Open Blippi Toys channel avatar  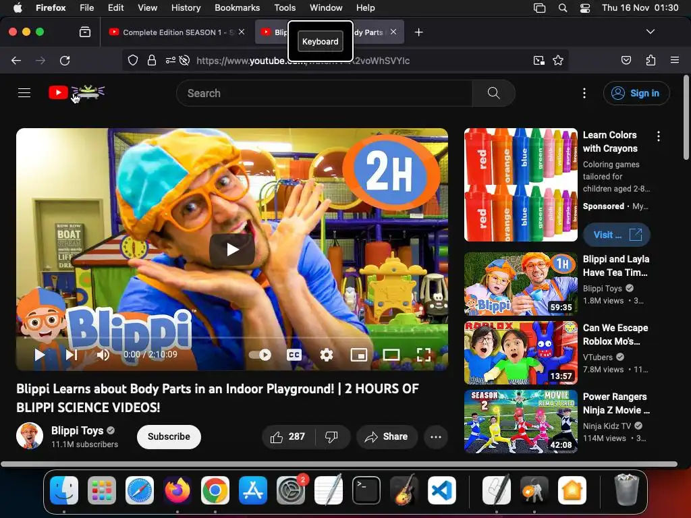pos(30,436)
